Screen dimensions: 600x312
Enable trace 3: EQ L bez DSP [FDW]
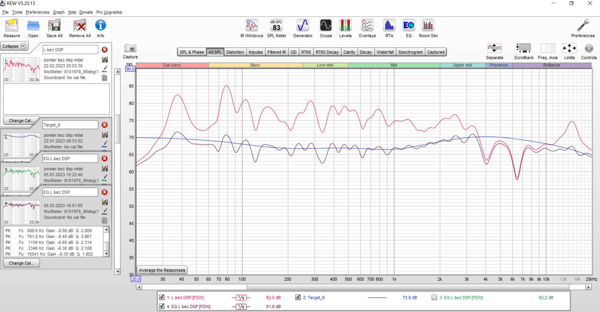(434, 297)
